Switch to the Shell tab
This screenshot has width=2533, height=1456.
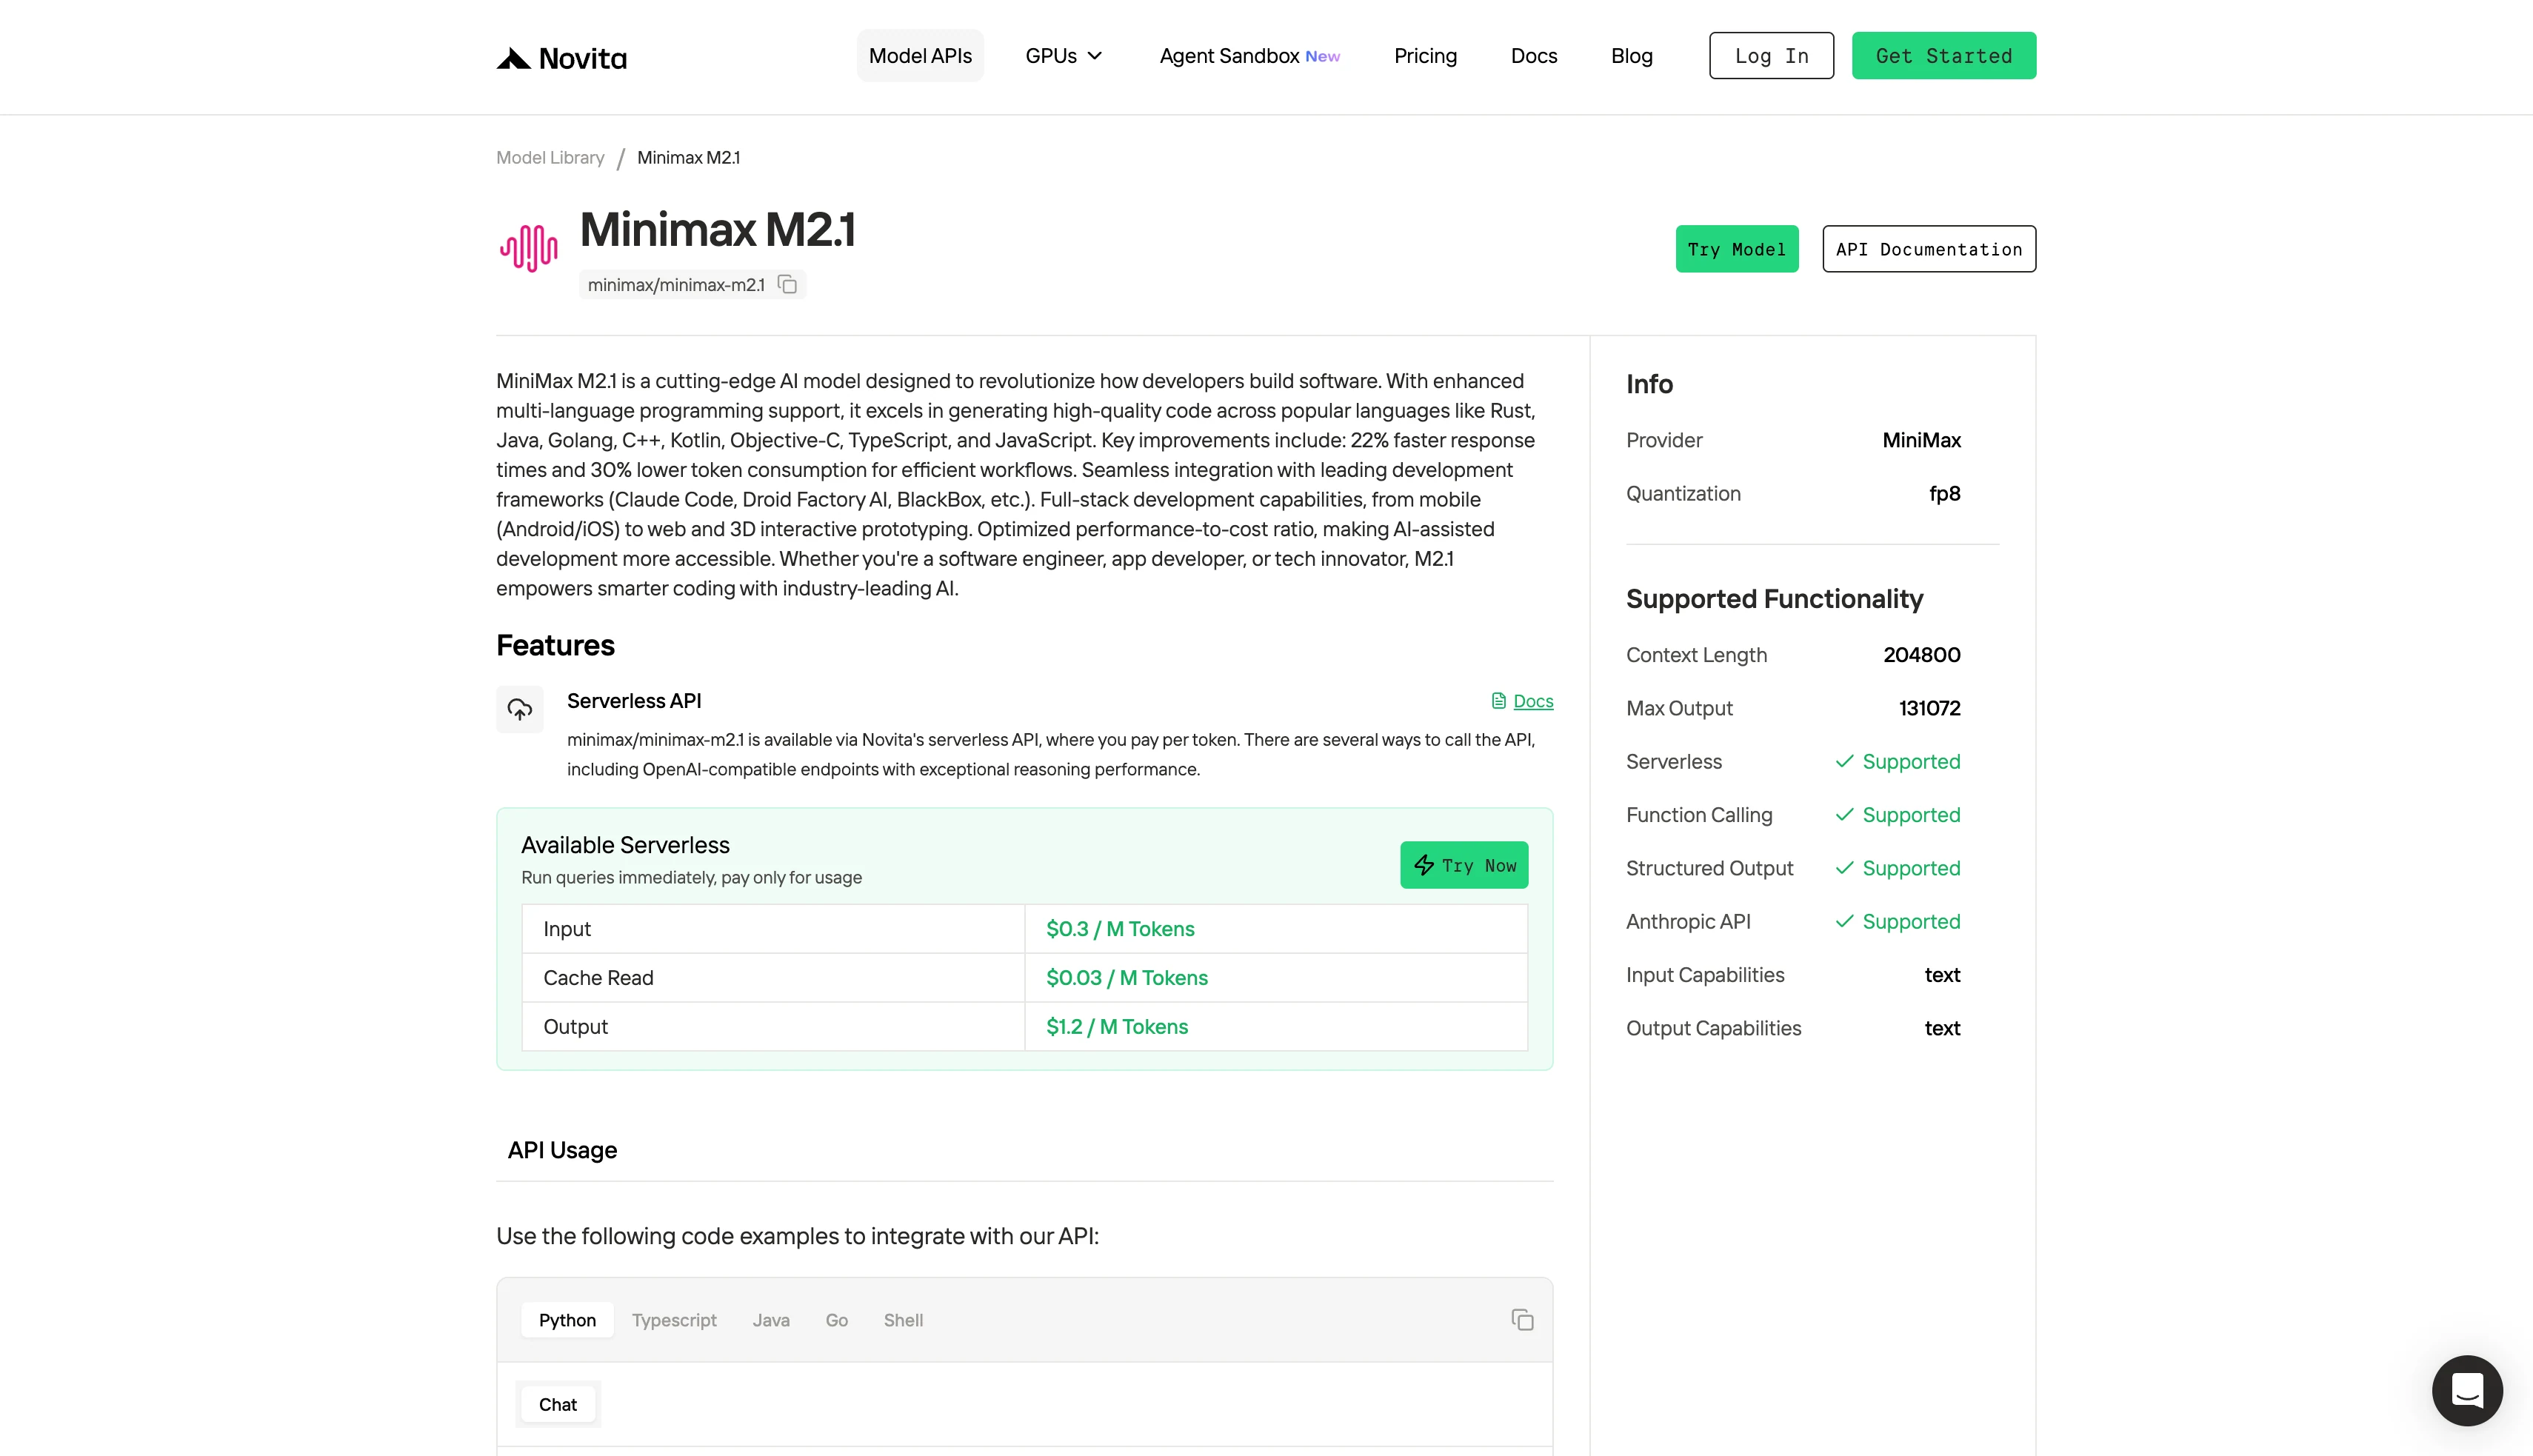[x=903, y=1320]
